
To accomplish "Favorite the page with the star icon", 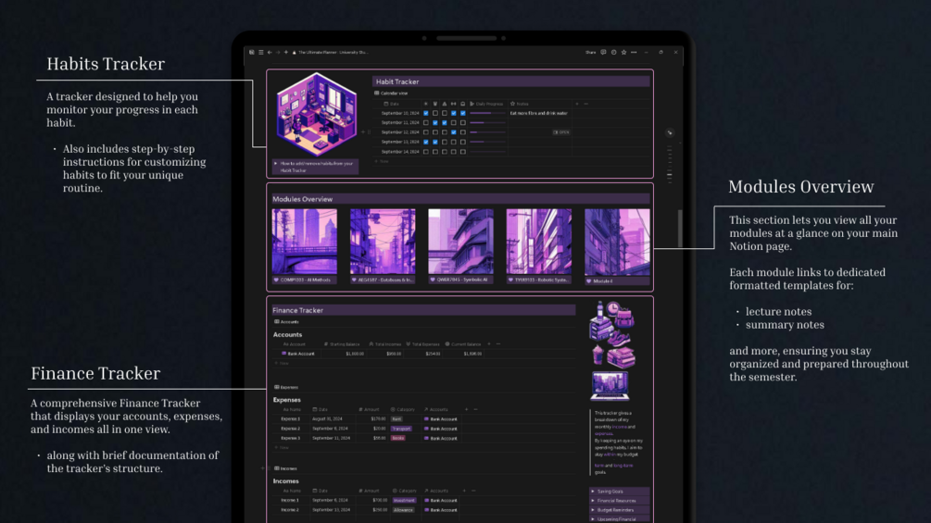I will tap(623, 52).
